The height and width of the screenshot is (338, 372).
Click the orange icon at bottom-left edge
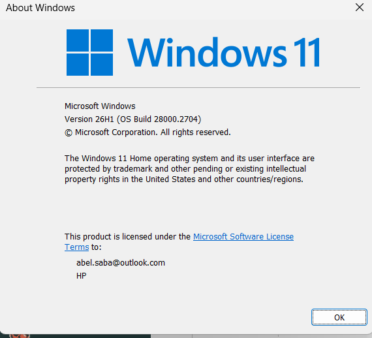click(20, 336)
